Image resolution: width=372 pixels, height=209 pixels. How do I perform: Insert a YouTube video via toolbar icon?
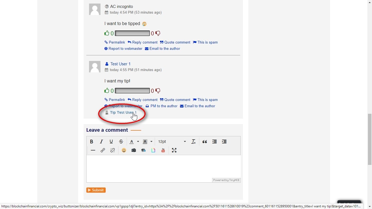click(163, 150)
